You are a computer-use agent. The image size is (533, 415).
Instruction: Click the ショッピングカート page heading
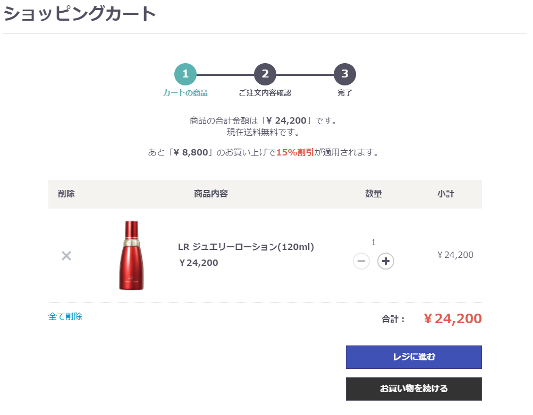(80, 14)
